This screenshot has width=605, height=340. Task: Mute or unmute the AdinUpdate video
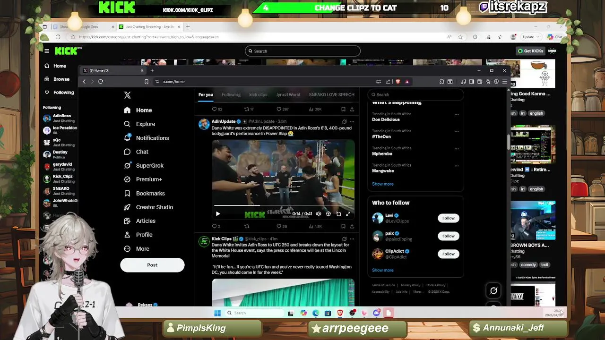319,214
